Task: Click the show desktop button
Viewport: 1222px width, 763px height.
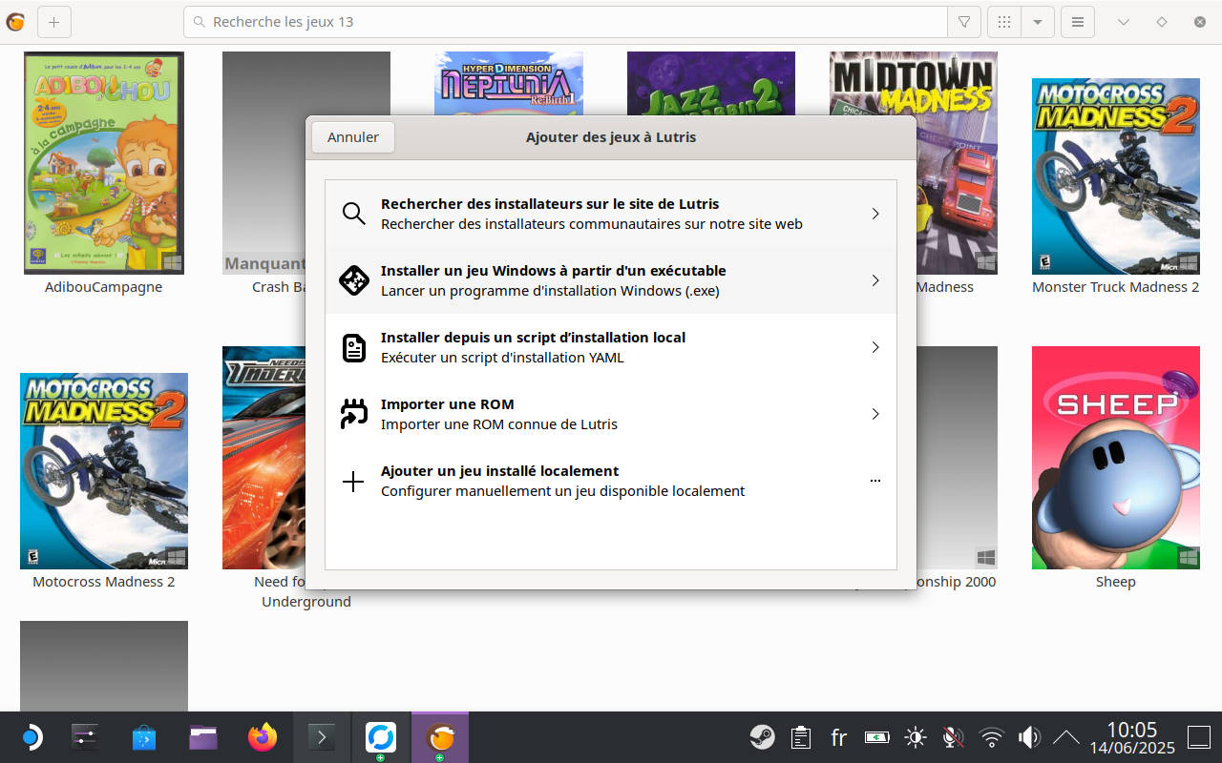Action: tap(1198, 737)
